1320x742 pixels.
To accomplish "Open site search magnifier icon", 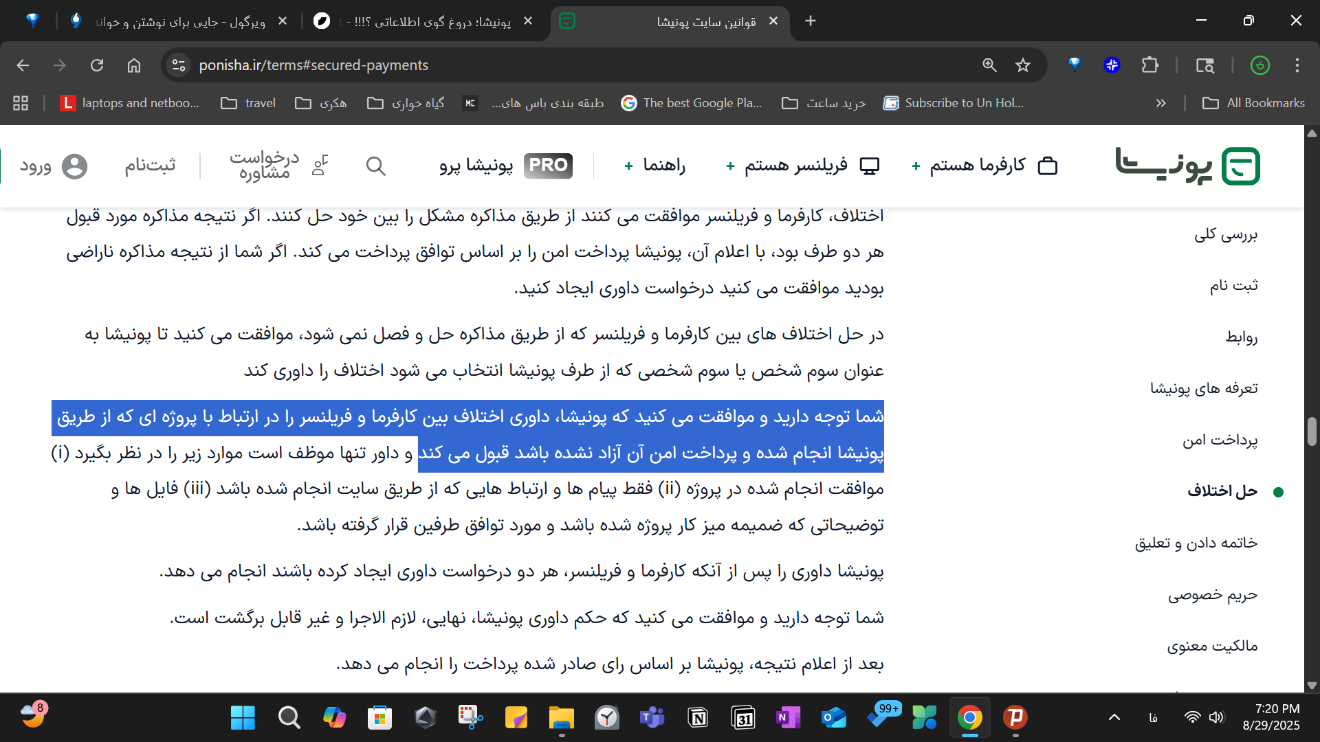I will 375,166.
